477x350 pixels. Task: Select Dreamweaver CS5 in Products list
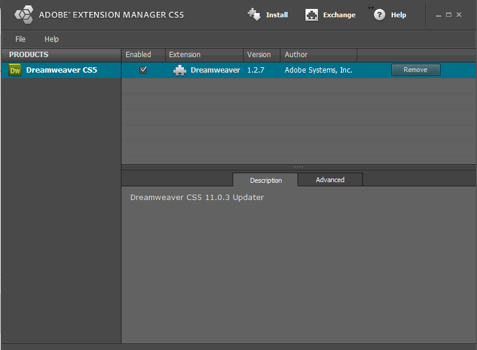point(61,70)
